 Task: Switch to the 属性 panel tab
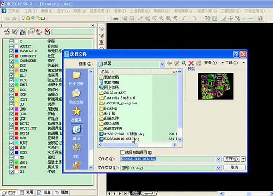point(62,192)
